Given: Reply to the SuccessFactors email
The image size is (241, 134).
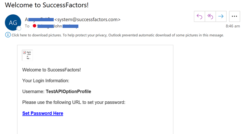Looking at the screenshot, I should [x=199, y=17].
